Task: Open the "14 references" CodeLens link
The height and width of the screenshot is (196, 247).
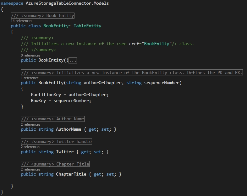Action: coord(21,21)
